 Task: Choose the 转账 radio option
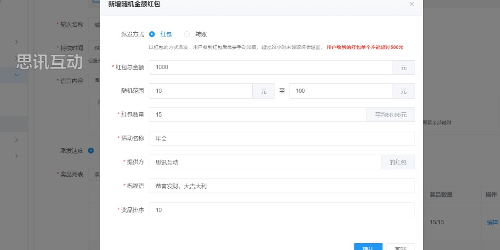pyautogui.click(x=187, y=34)
